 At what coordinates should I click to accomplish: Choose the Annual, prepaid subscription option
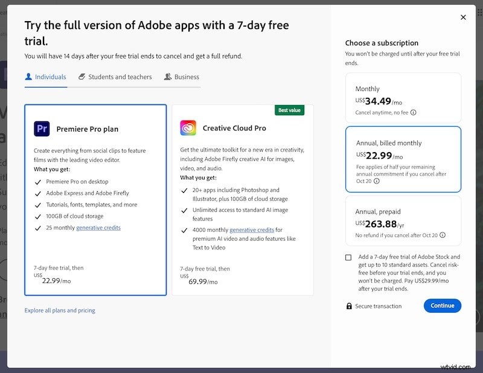(x=403, y=220)
